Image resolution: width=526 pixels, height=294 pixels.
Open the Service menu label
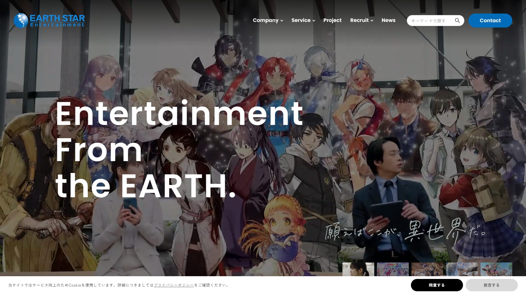[301, 20]
